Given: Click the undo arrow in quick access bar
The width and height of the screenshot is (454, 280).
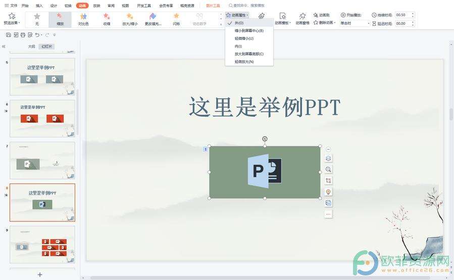Looking at the screenshot, I should pos(37,35).
